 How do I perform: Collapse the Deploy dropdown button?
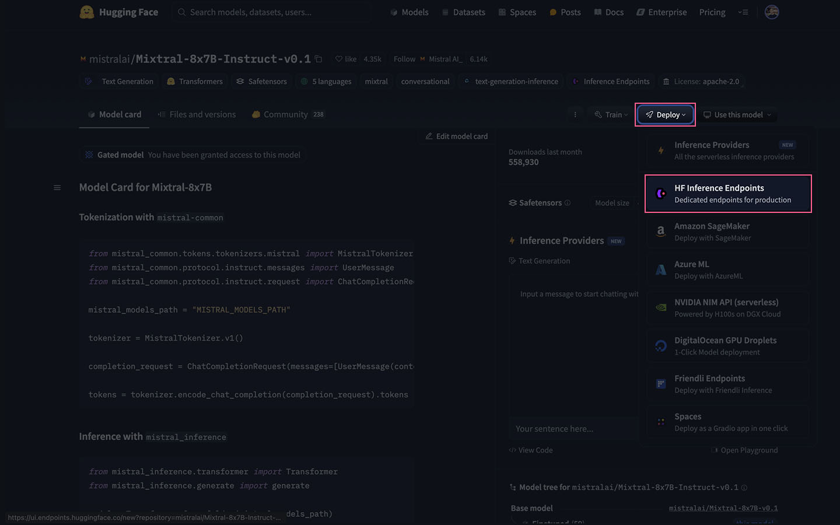coord(666,115)
